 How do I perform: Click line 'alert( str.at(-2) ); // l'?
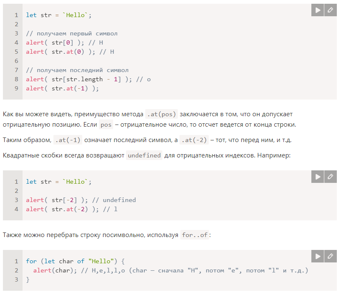pyautogui.click(x=72, y=209)
